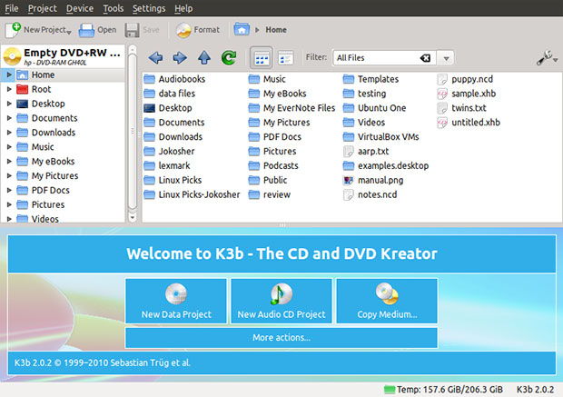Select PDF Docs in the folder tree
563x397 pixels.
43,190
